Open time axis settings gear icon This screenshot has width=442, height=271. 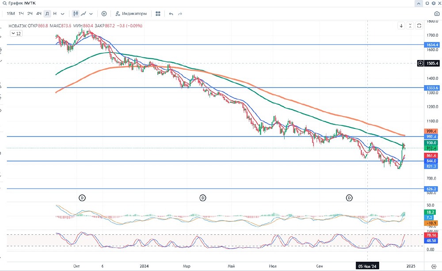tap(434, 266)
